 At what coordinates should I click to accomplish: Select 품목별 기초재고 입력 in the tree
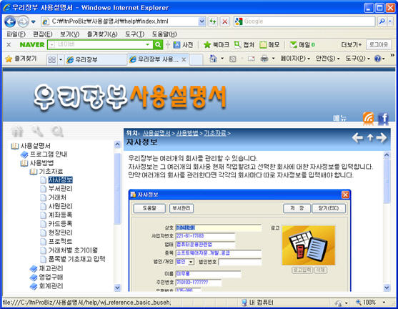click(x=77, y=259)
